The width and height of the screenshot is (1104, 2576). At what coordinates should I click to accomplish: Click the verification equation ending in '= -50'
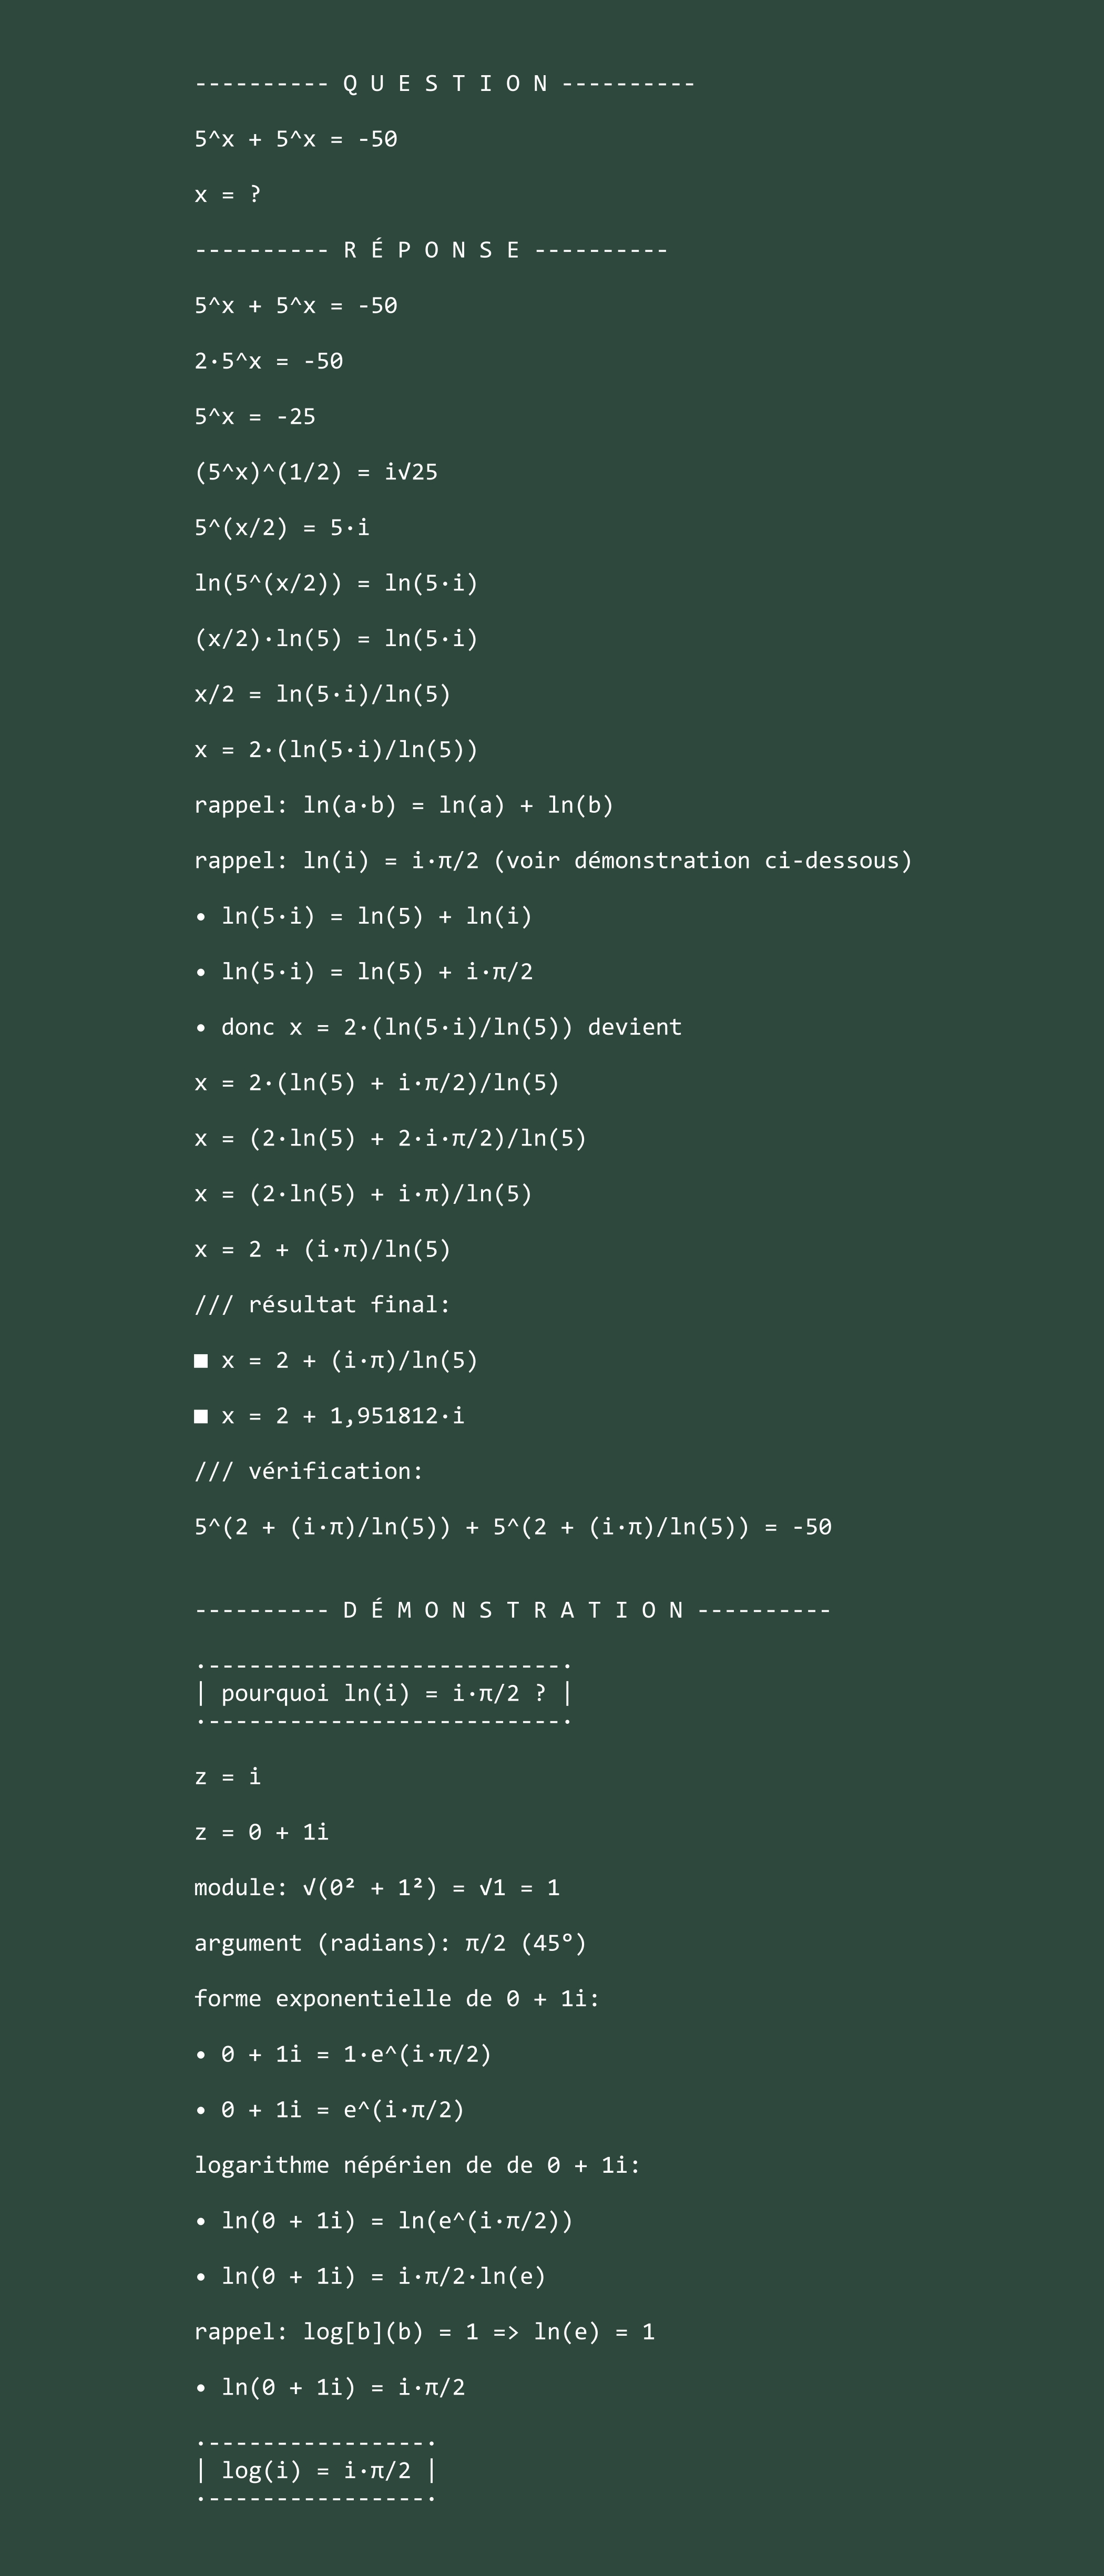(513, 1527)
